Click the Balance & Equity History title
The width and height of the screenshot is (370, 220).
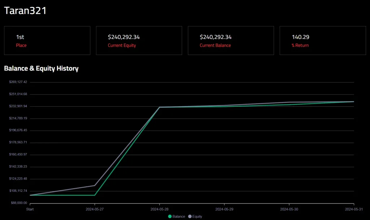pos(41,68)
